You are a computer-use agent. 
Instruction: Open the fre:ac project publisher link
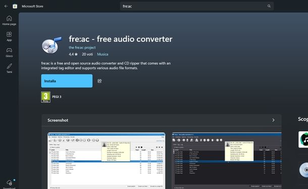pos(82,48)
